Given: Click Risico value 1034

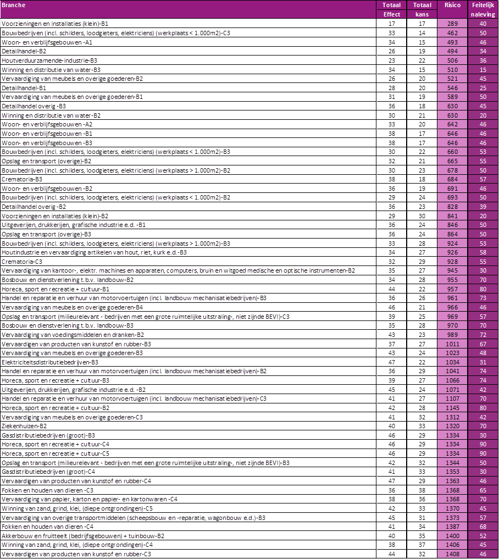Looking at the screenshot, I should pos(452,362).
